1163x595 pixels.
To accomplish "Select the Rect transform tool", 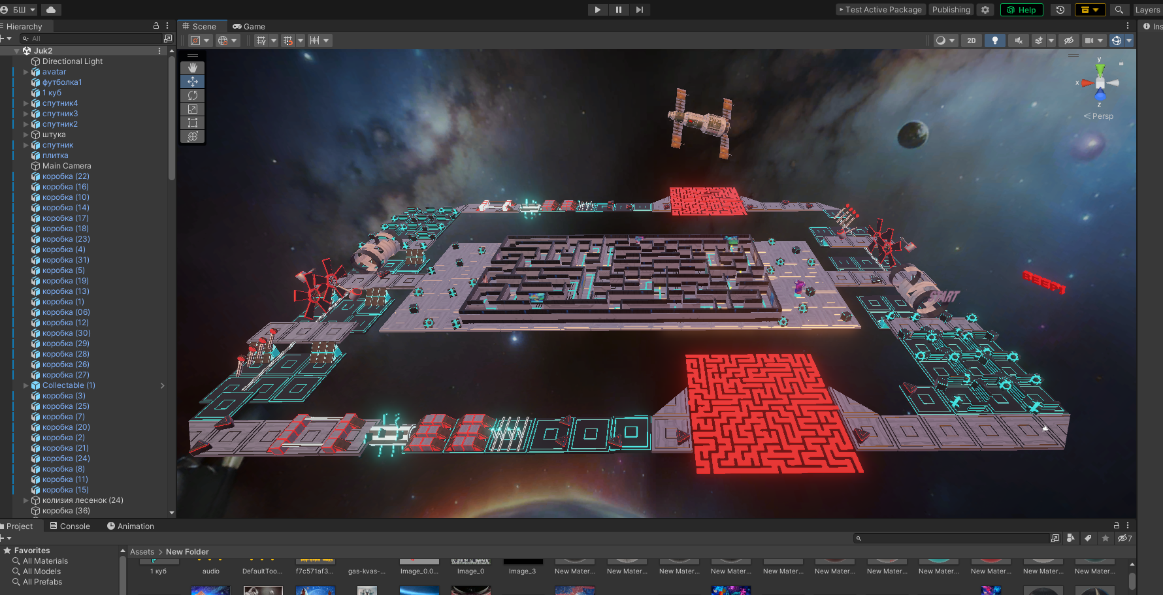I will tap(193, 123).
